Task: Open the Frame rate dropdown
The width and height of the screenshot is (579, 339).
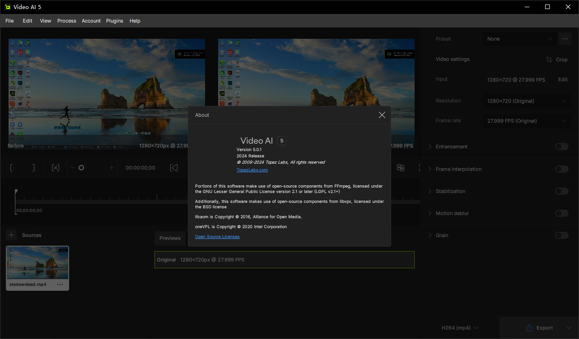Action: [525, 121]
